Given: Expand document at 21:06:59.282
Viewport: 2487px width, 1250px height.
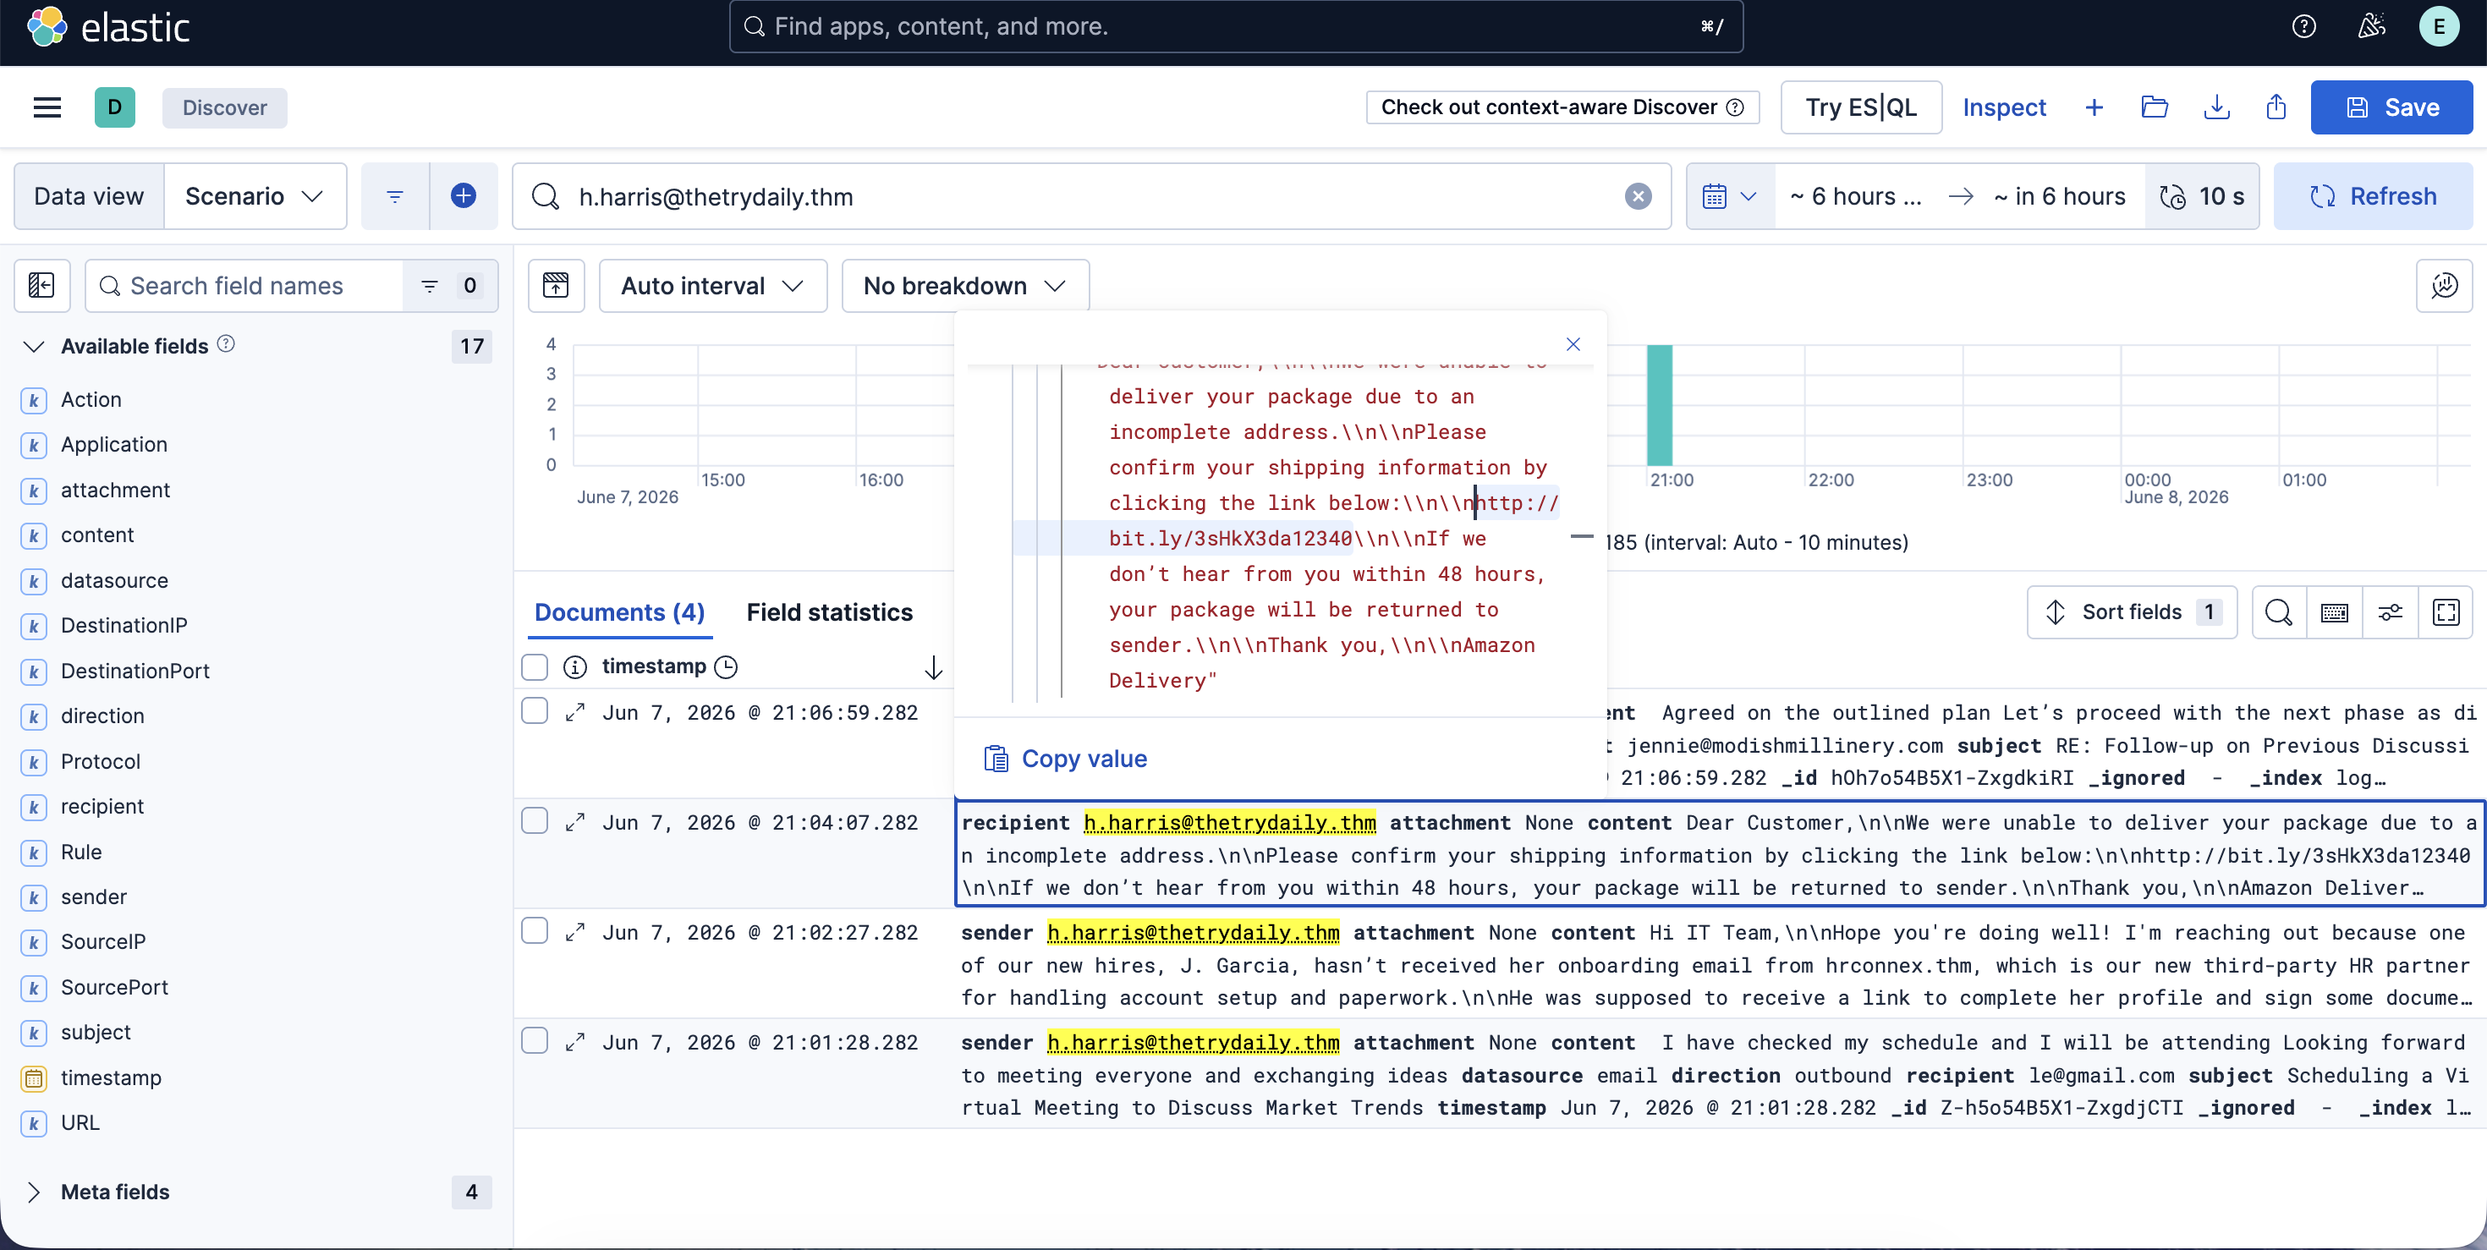Looking at the screenshot, I should [575, 712].
